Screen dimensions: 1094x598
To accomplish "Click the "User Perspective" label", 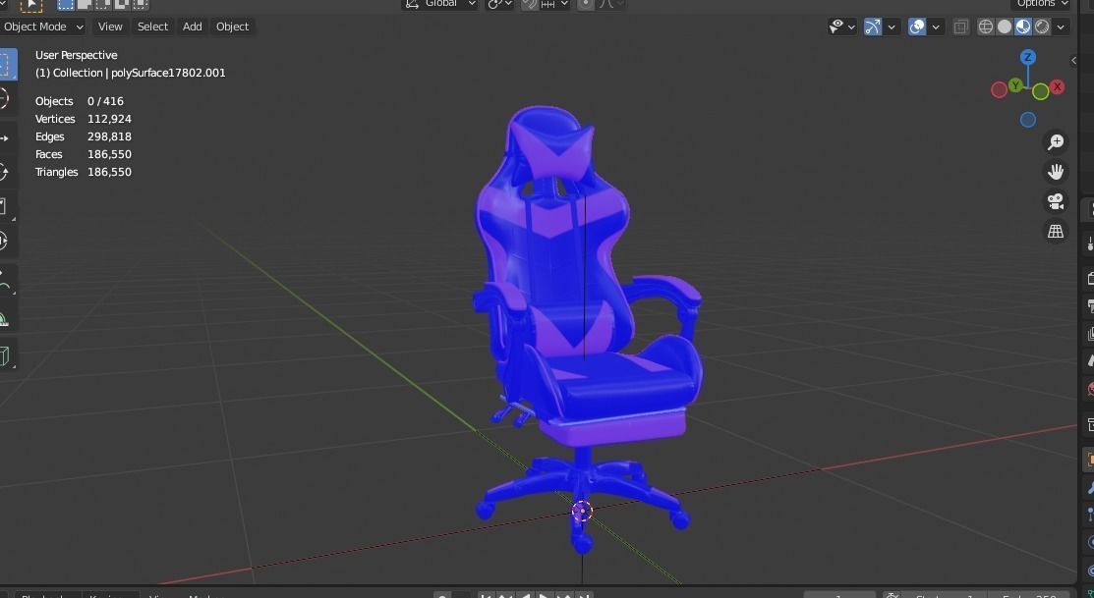I will coord(76,55).
